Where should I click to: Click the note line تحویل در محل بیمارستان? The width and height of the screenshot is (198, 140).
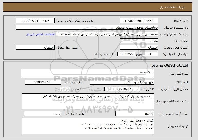click(119, 128)
